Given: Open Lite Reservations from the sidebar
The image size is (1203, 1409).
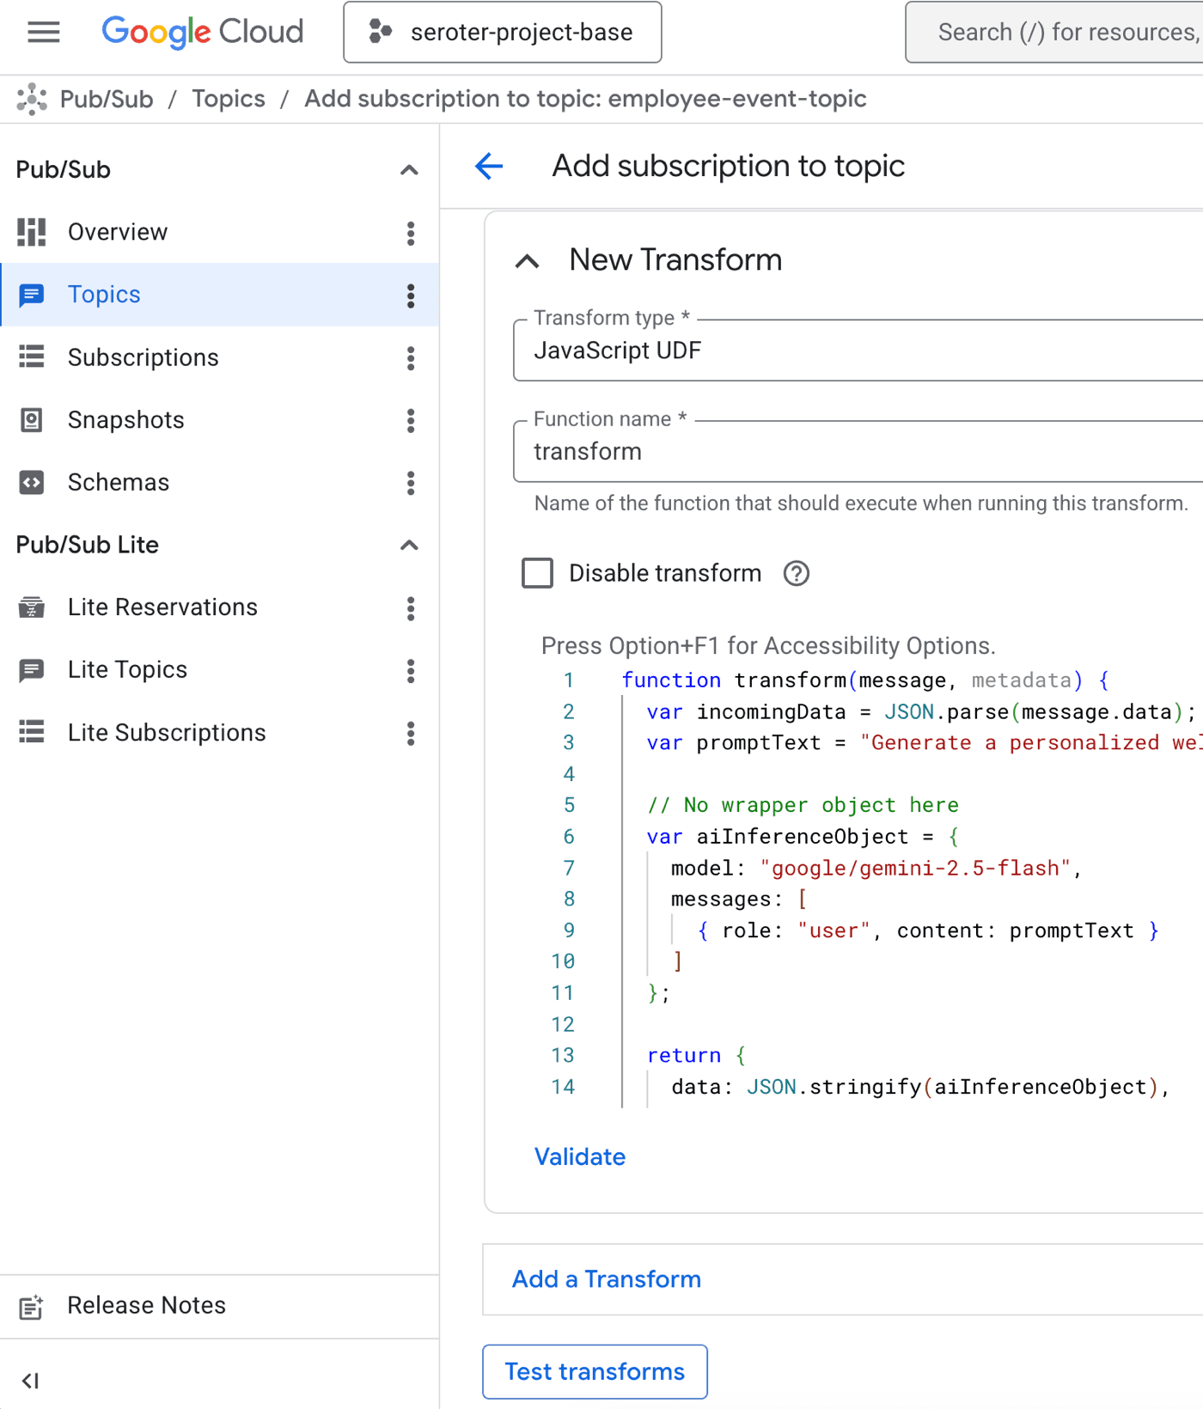Looking at the screenshot, I should (x=162, y=607).
